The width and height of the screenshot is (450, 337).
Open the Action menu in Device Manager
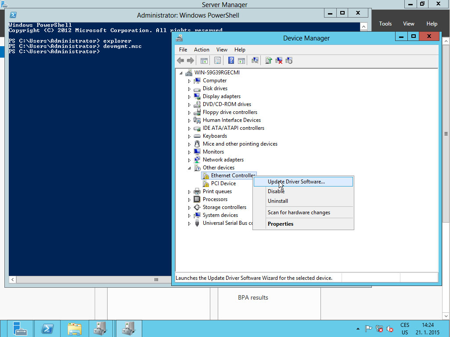202,50
